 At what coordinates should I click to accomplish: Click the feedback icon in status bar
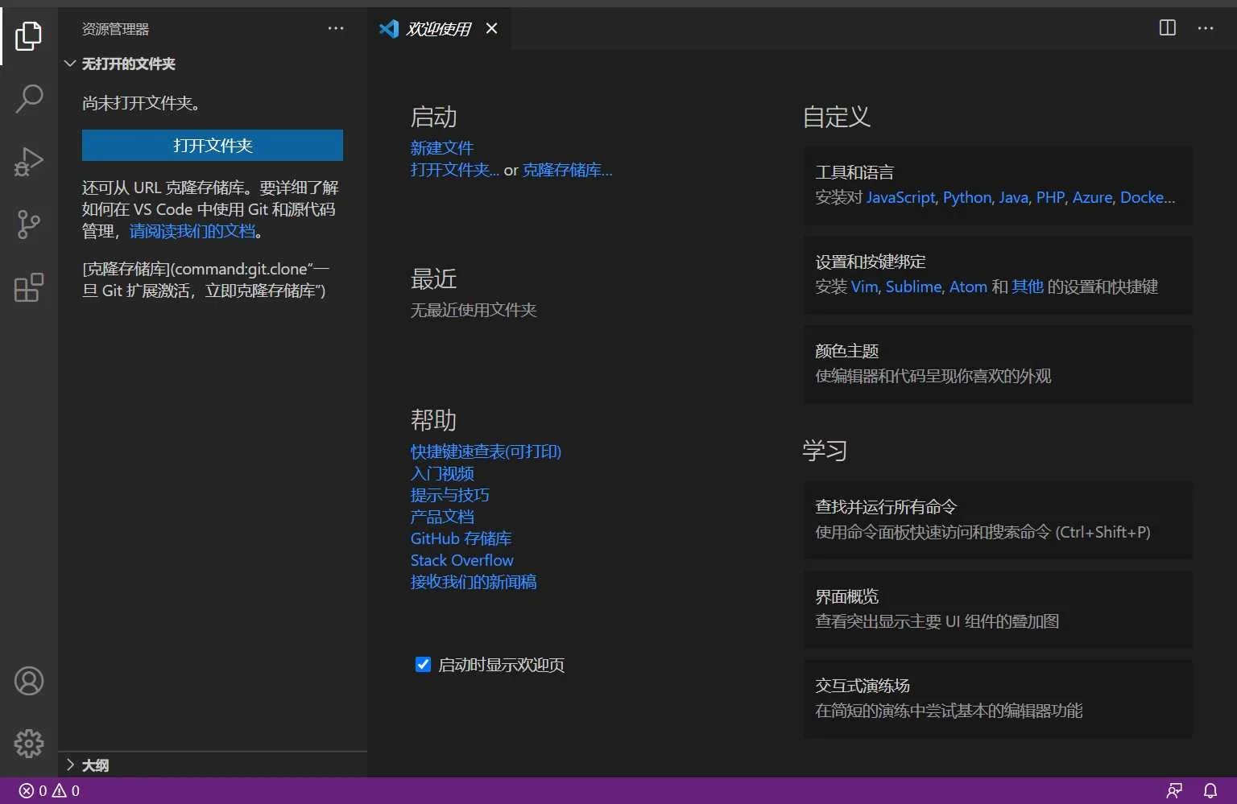[1174, 790]
